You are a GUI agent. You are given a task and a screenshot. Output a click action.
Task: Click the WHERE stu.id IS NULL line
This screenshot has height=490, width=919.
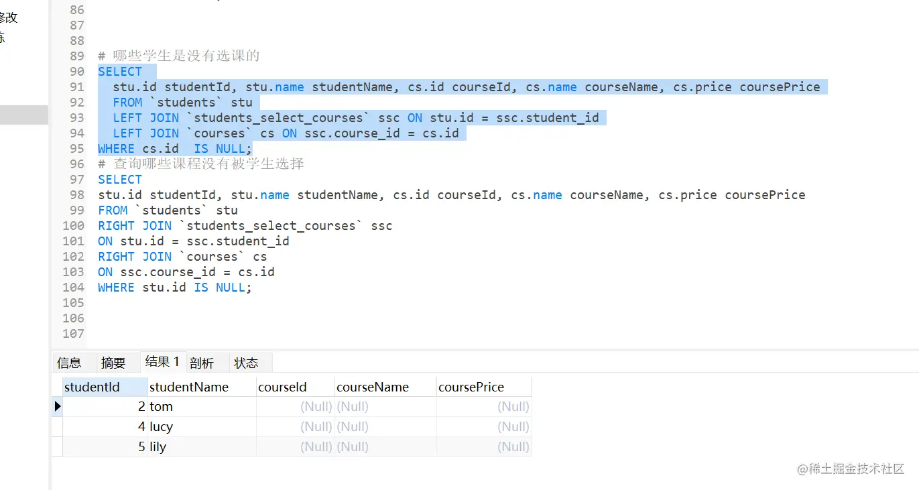click(x=175, y=288)
